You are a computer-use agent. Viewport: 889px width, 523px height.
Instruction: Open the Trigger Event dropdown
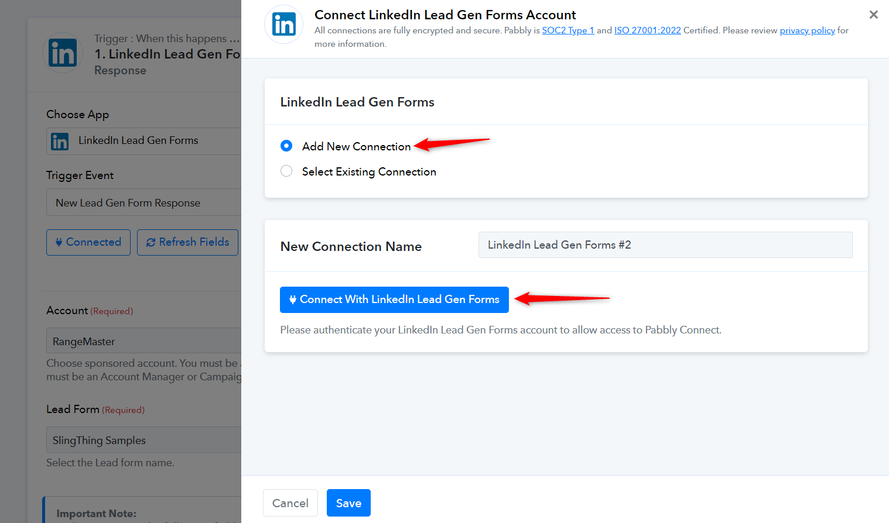144,202
